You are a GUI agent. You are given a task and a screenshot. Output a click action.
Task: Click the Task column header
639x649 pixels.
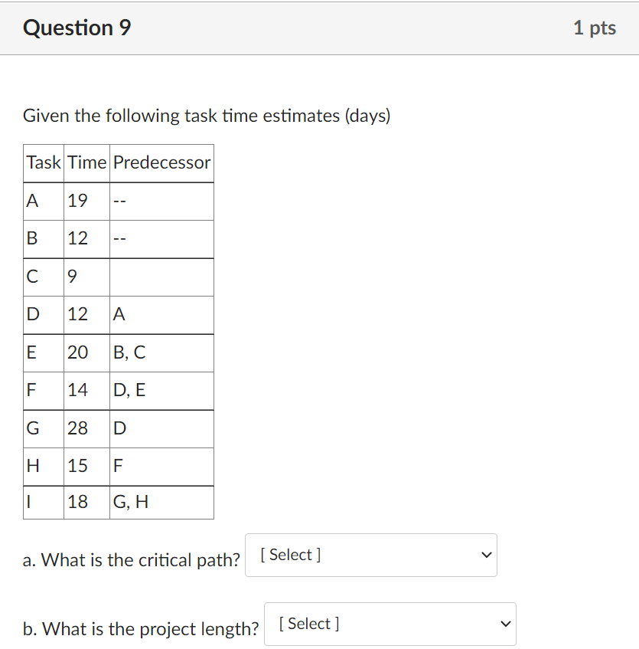click(43, 162)
